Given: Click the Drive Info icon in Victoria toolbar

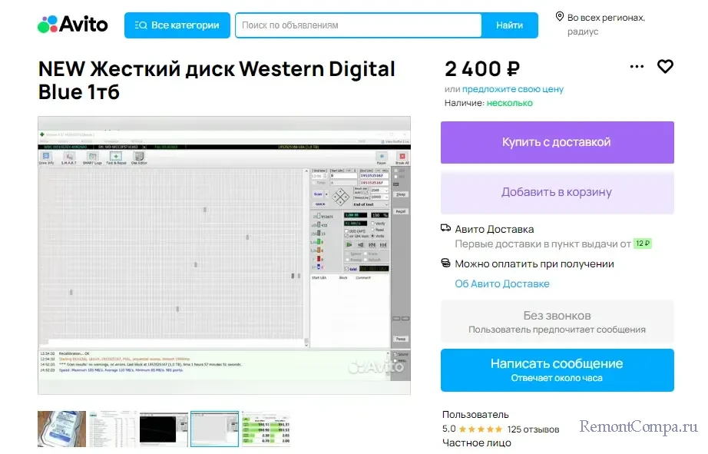Looking at the screenshot, I should (46, 157).
